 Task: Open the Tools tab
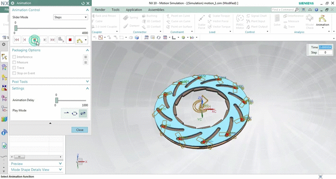click(115, 9)
